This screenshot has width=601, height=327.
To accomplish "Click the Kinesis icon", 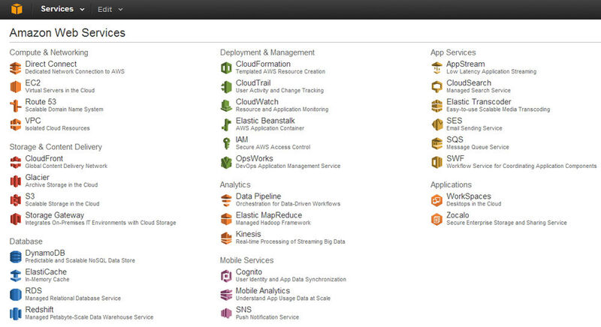I will [x=226, y=238].
